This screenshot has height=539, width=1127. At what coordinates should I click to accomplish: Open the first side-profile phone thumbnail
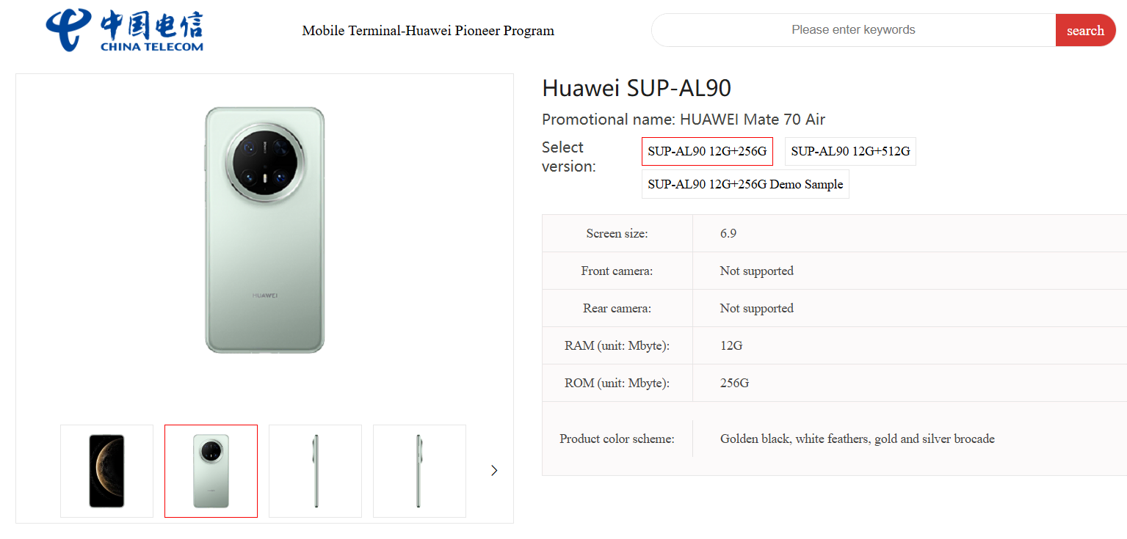click(x=315, y=470)
